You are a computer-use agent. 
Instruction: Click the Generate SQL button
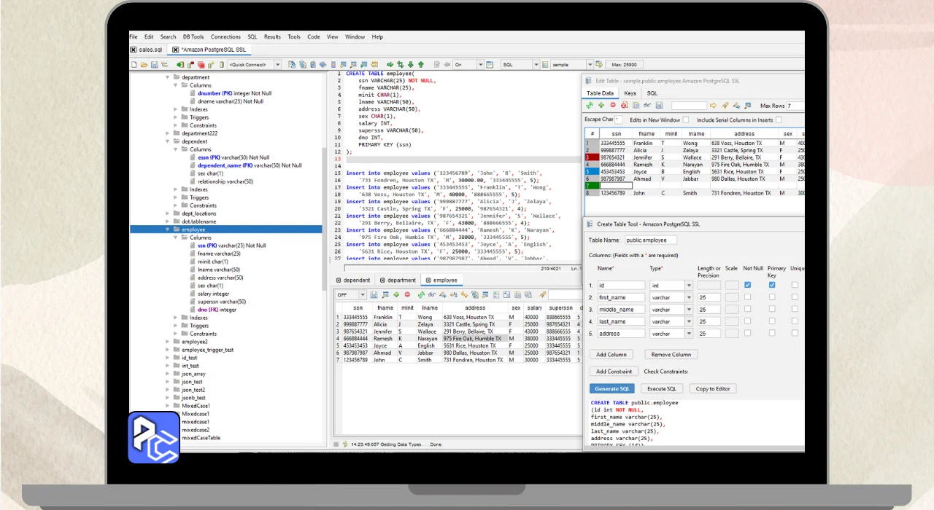[612, 388]
